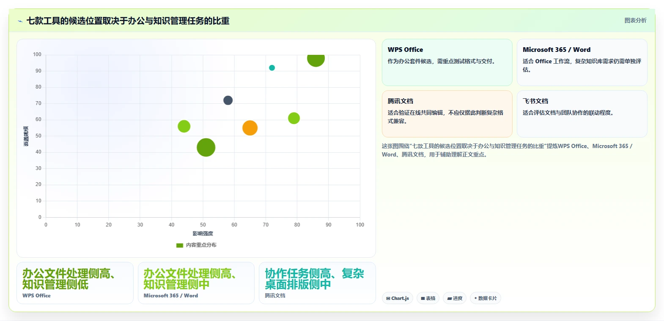Viewport: 664px width, 321px height.
Task: Click the 图表分析 label in the header
Action: pos(635,20)
